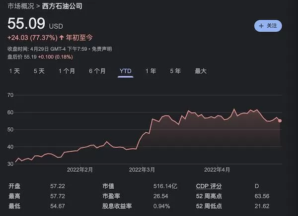This screenshot has height=216, width=298.
Task: Click the 2022年4月 axis marker
Action: (x=217, y=170)
